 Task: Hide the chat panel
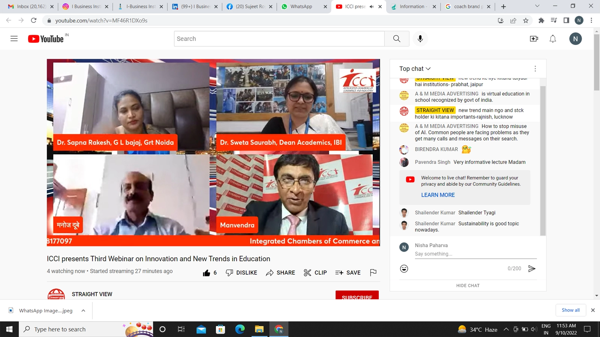coord(468,285)
